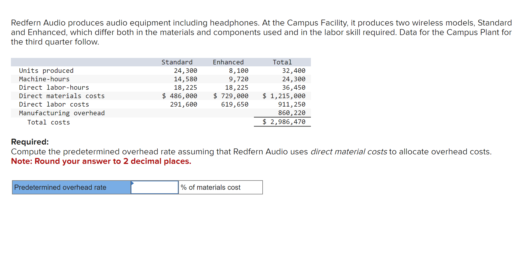This screenshot has width=531, height=261.
Task: Click the 'Manufacturing overhead' row label
Action: tap(62, 113)
